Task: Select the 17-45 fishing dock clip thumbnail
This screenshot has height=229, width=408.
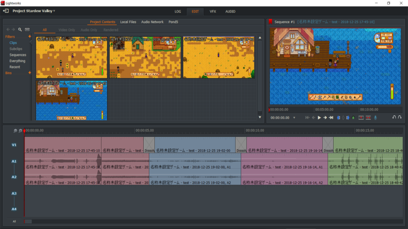Action: (x=72, y=101)
